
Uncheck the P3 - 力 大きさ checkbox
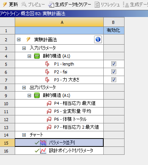click(114, 80)
